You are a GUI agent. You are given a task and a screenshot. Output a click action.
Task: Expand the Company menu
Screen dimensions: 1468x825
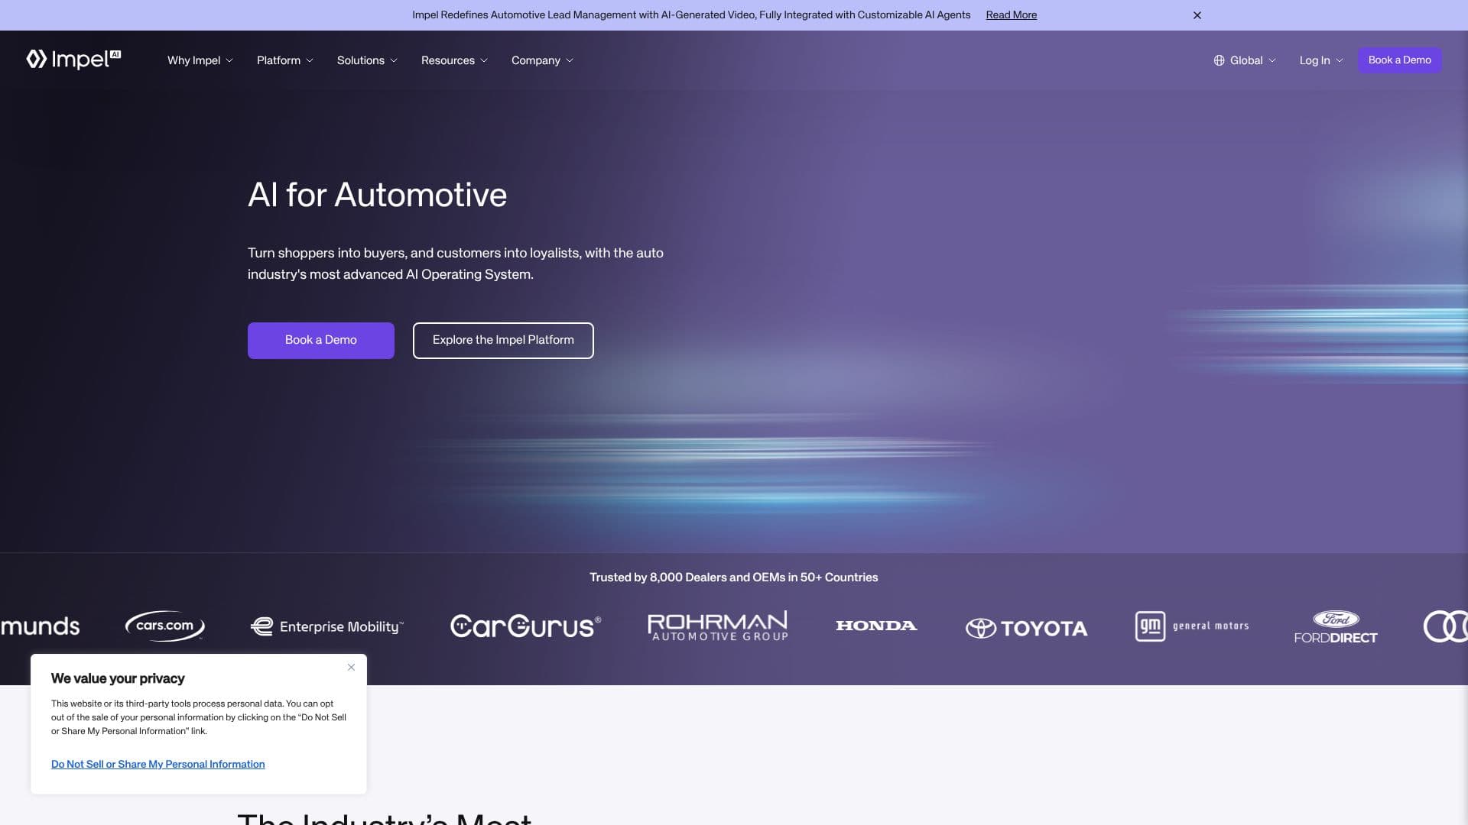pyautogui.click(x=542, y=60)
